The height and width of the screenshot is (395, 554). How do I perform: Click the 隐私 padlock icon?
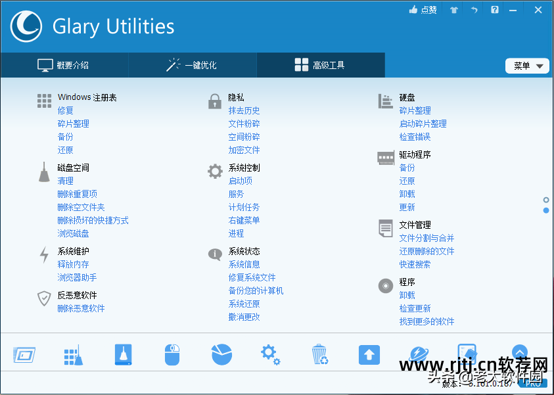pos(215,101)
